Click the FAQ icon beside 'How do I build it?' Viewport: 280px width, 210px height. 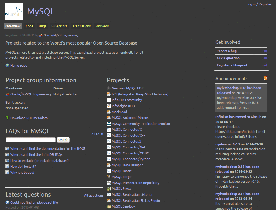pyautogui.click(x=7, y=167)
